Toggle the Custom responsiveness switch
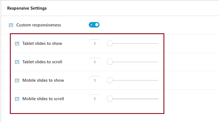Image resolution: width=219 pixels, height=123 pixels. pyautogui.click(x=94, y=25)
